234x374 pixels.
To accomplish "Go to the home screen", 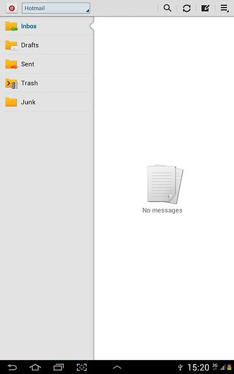I will tap(35, 367).
